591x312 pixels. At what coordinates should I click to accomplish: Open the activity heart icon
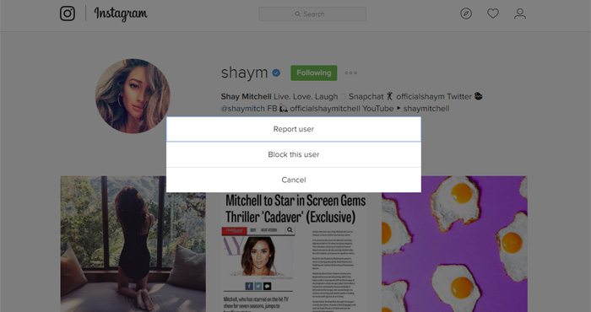coord(492,14)
